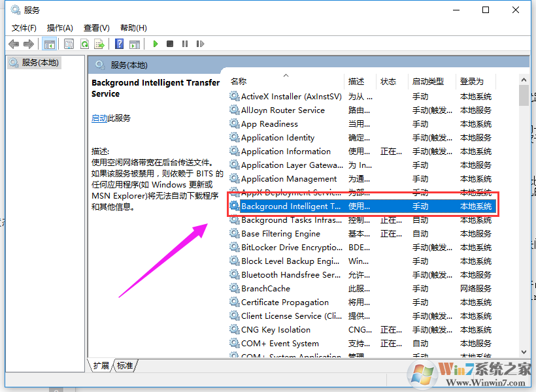536x392 pixels.
Task: Click gear icon of Application Identity
Action: click(235, 137)
